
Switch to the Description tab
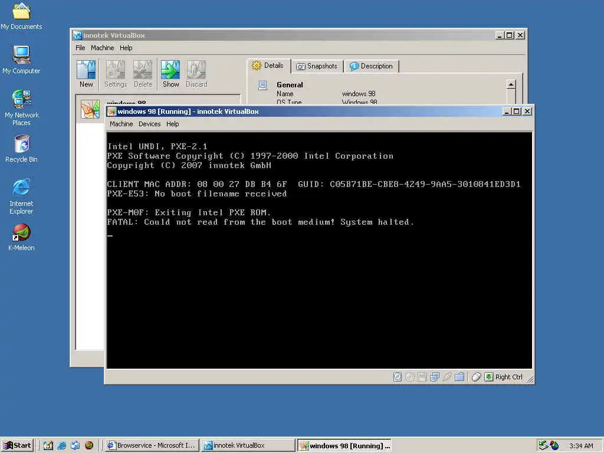(372, 66)
